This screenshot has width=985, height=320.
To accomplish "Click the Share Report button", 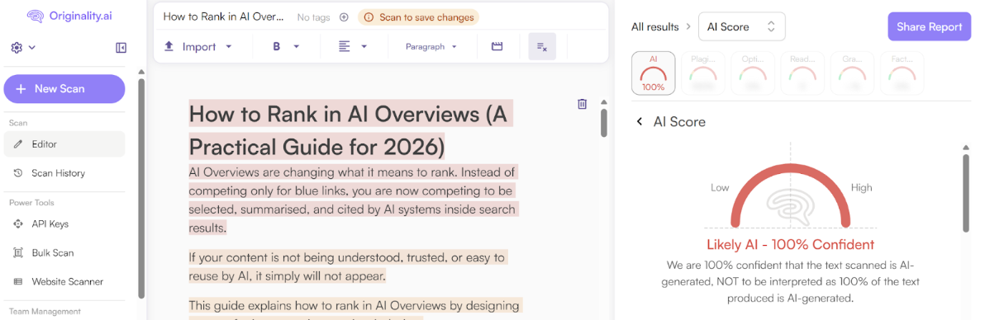I will (x=929, y=27).
